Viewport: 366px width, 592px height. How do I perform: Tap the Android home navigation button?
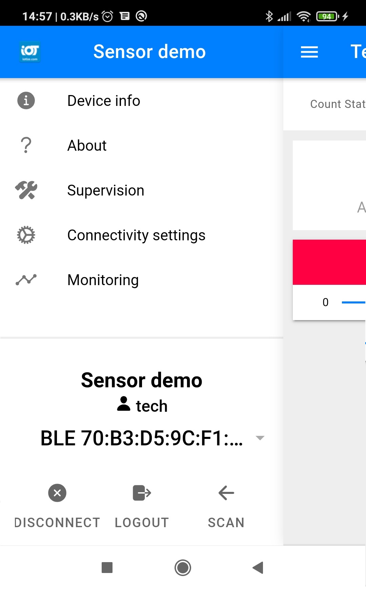click(x=183, y=568)
